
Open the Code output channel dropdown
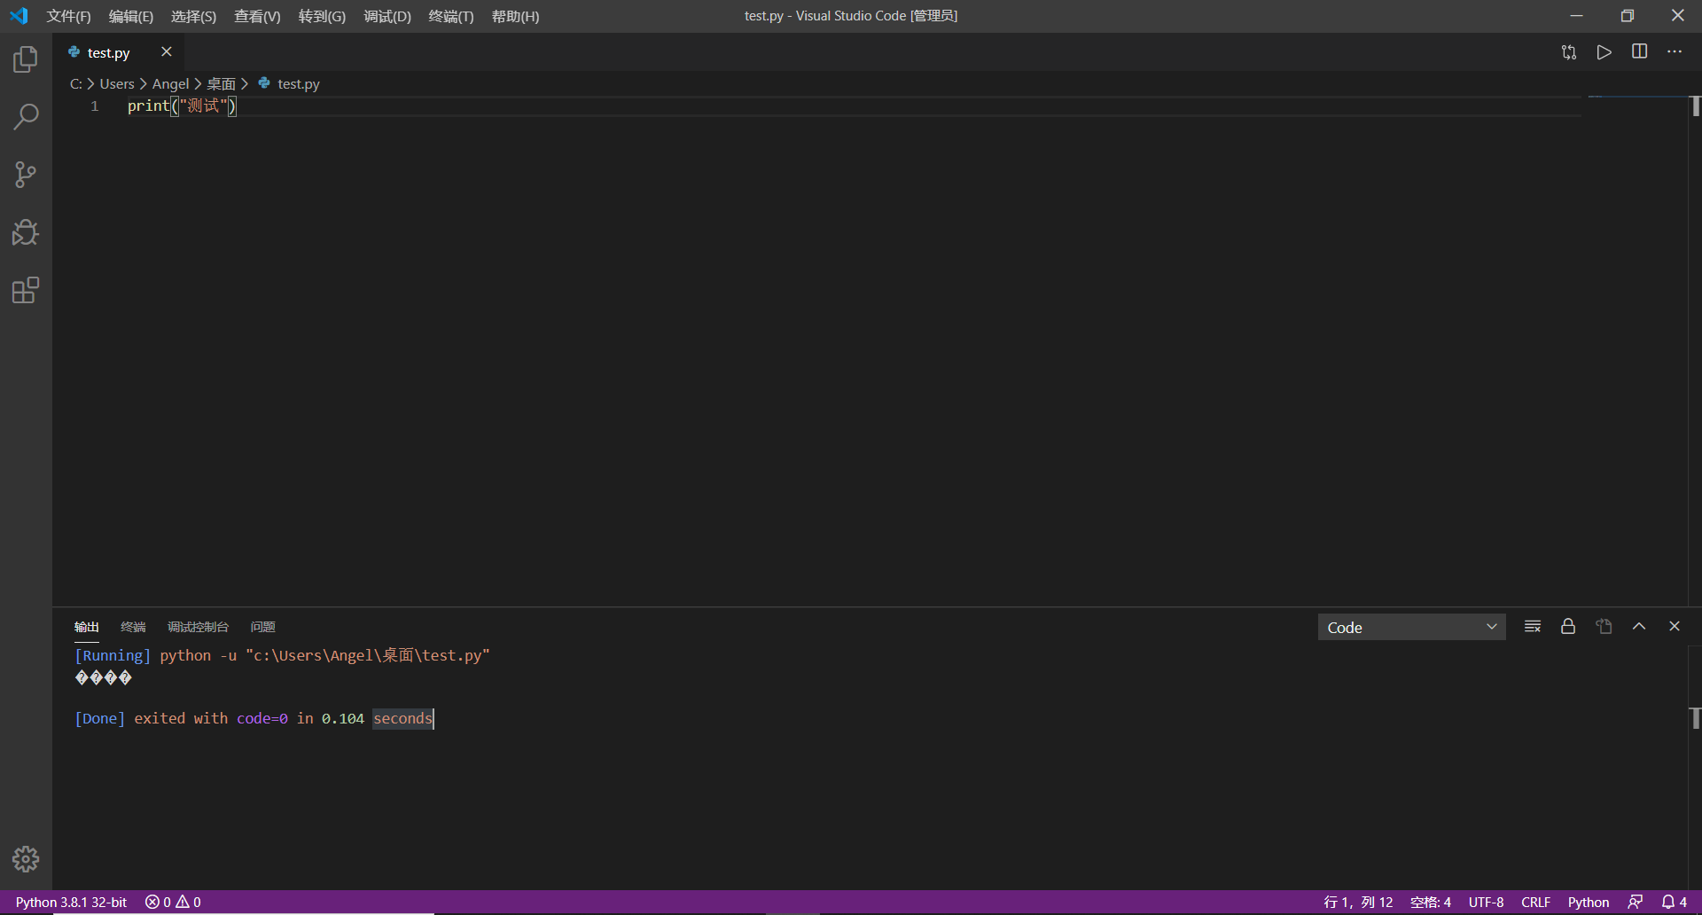1411,627
